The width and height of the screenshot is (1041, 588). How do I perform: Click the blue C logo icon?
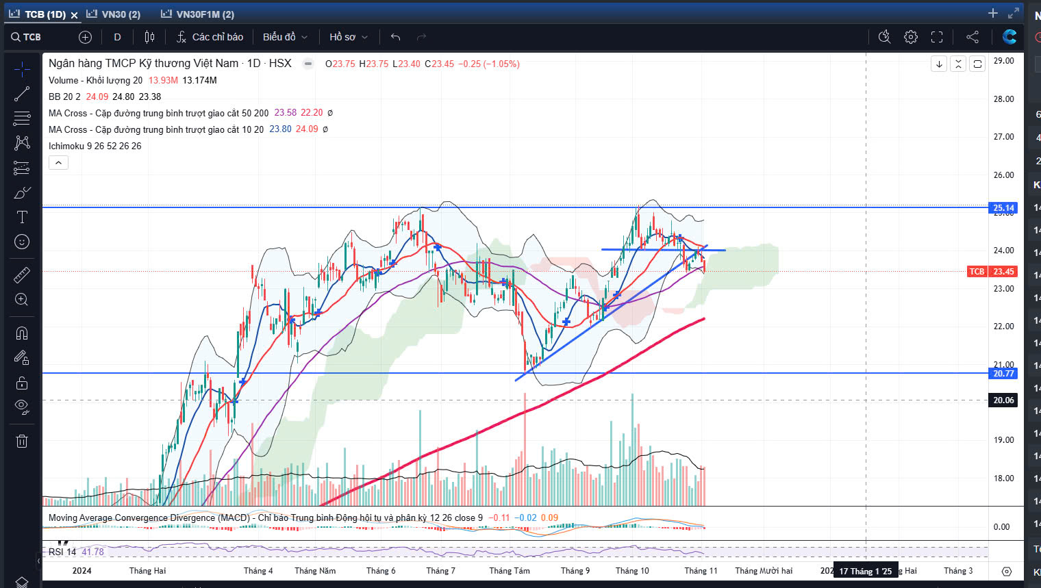tap(1009, 37)
